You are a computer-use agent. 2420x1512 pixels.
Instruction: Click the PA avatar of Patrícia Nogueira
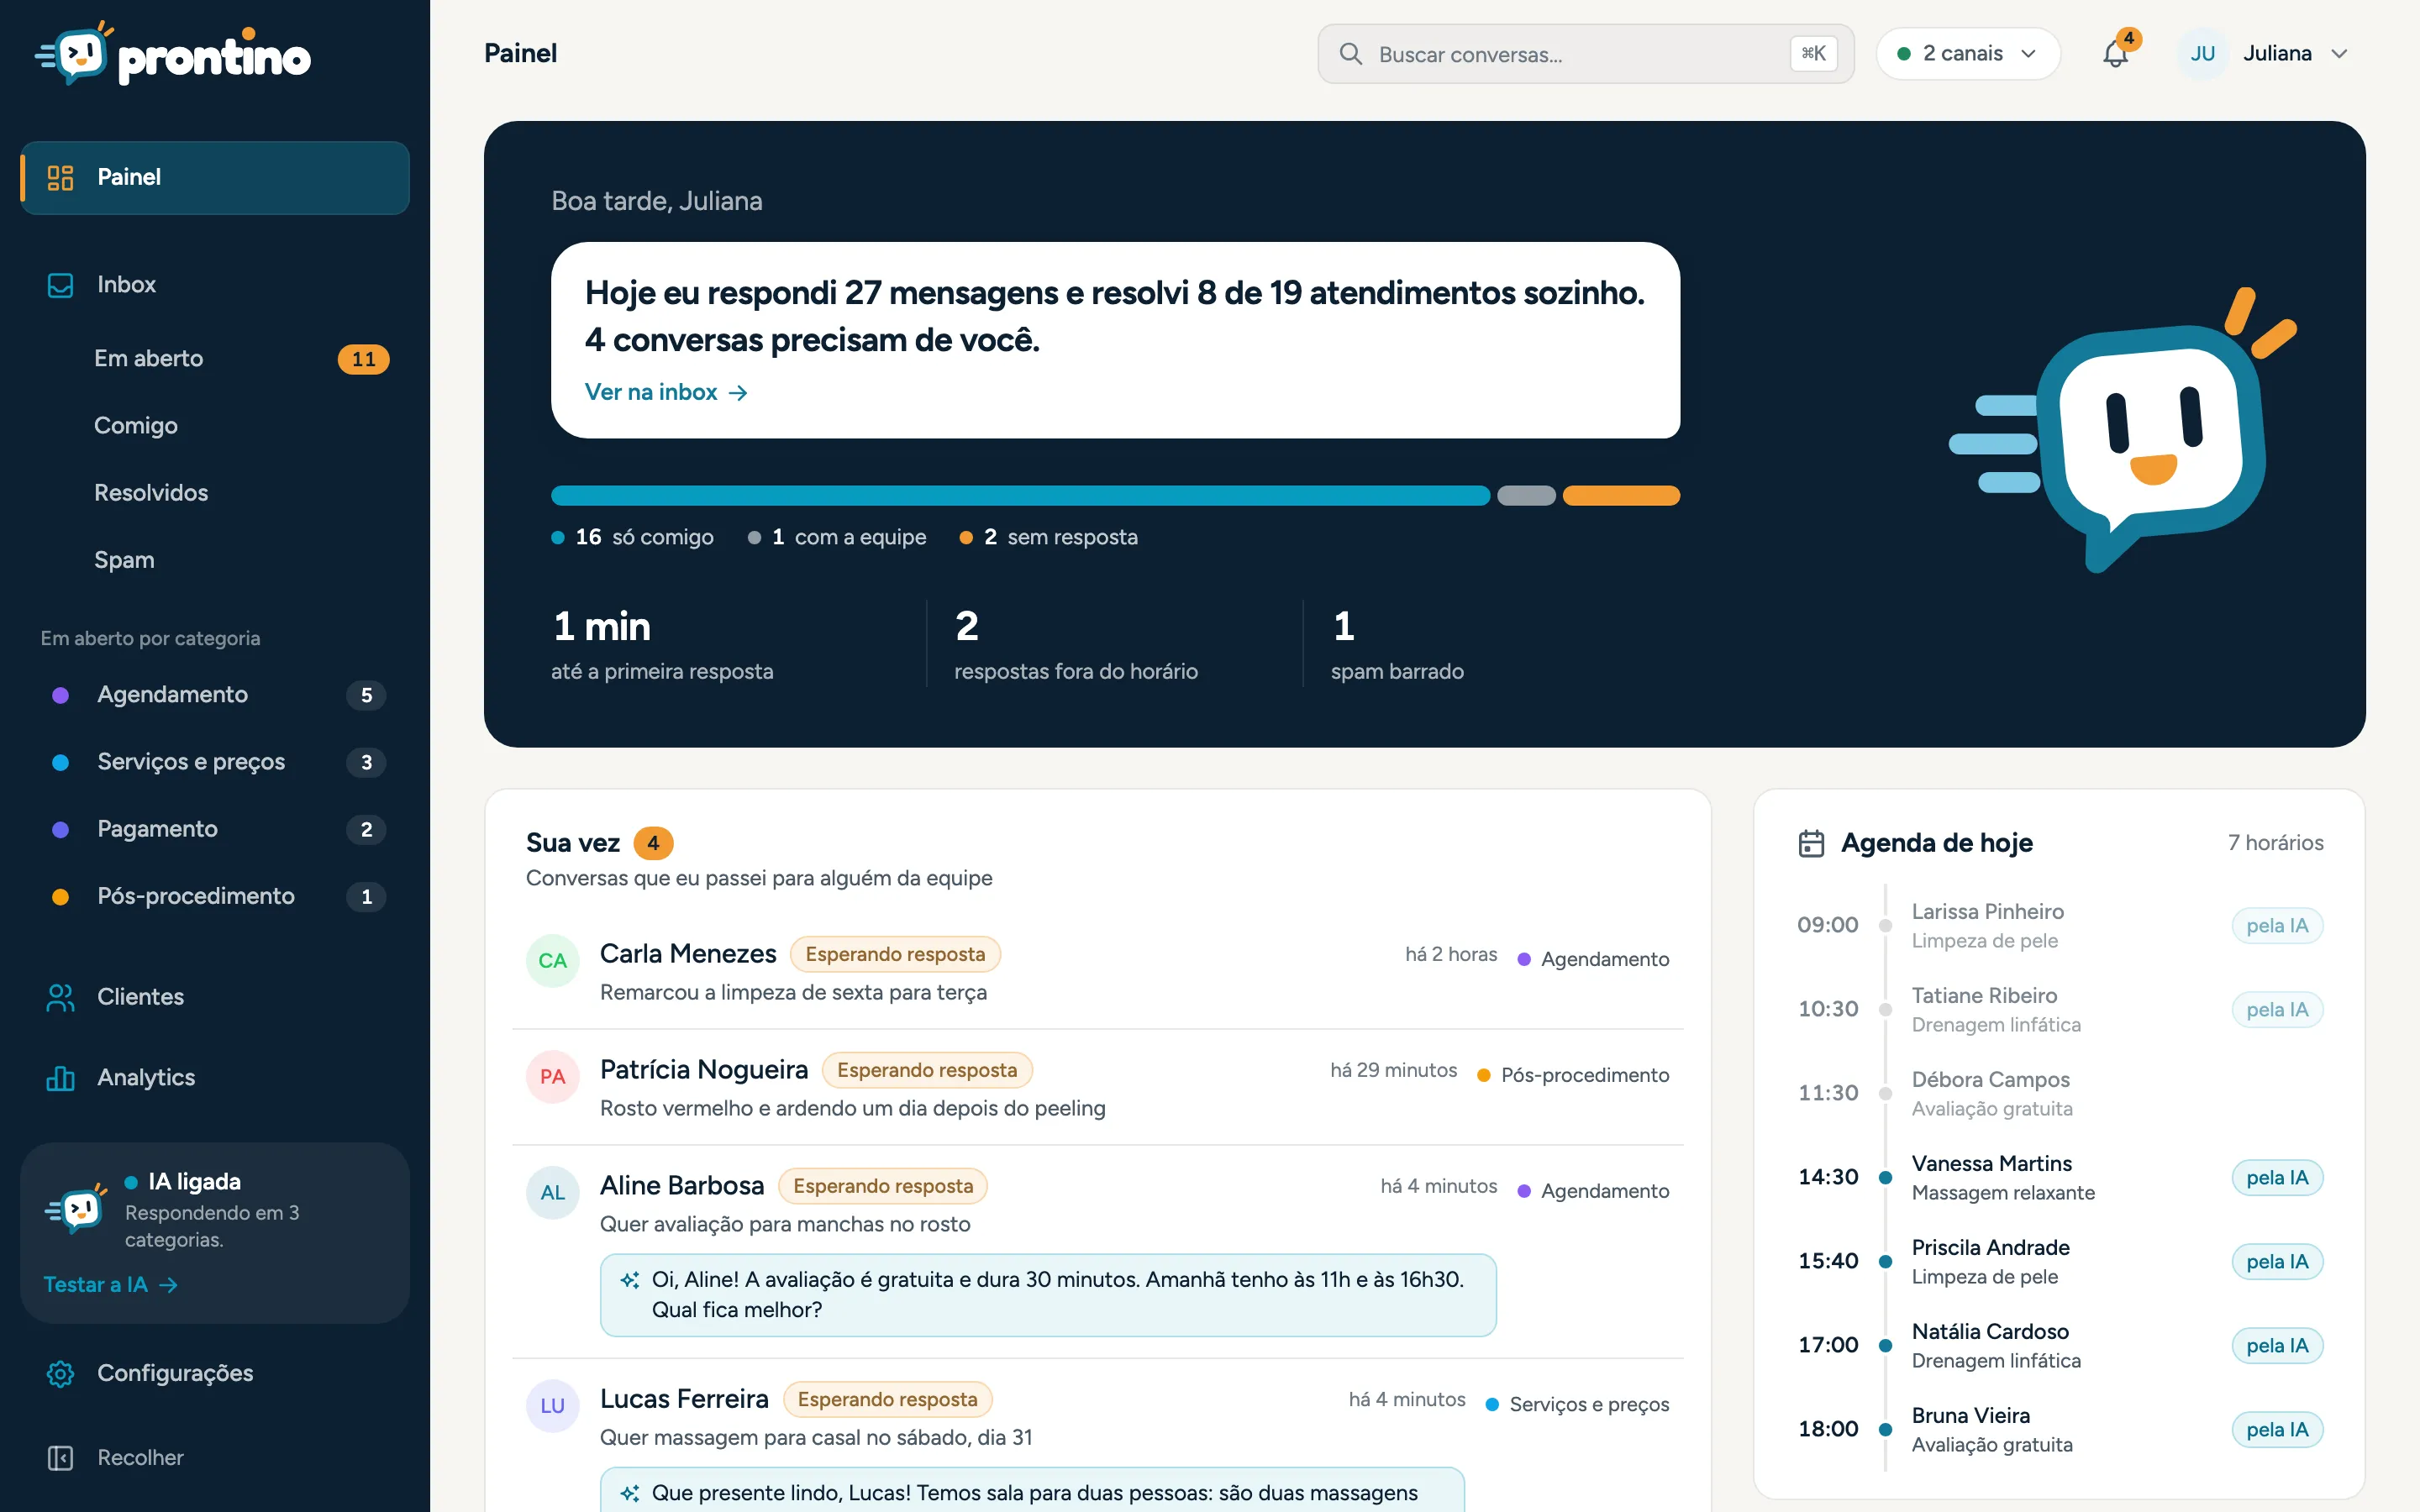pyautogui.click(x=552, y=1077)
